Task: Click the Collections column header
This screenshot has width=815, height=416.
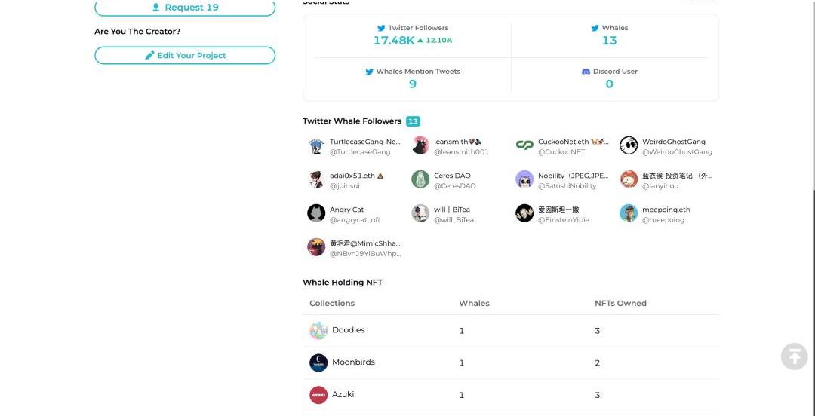Action: pyautogui.click(x=332, y=303)
